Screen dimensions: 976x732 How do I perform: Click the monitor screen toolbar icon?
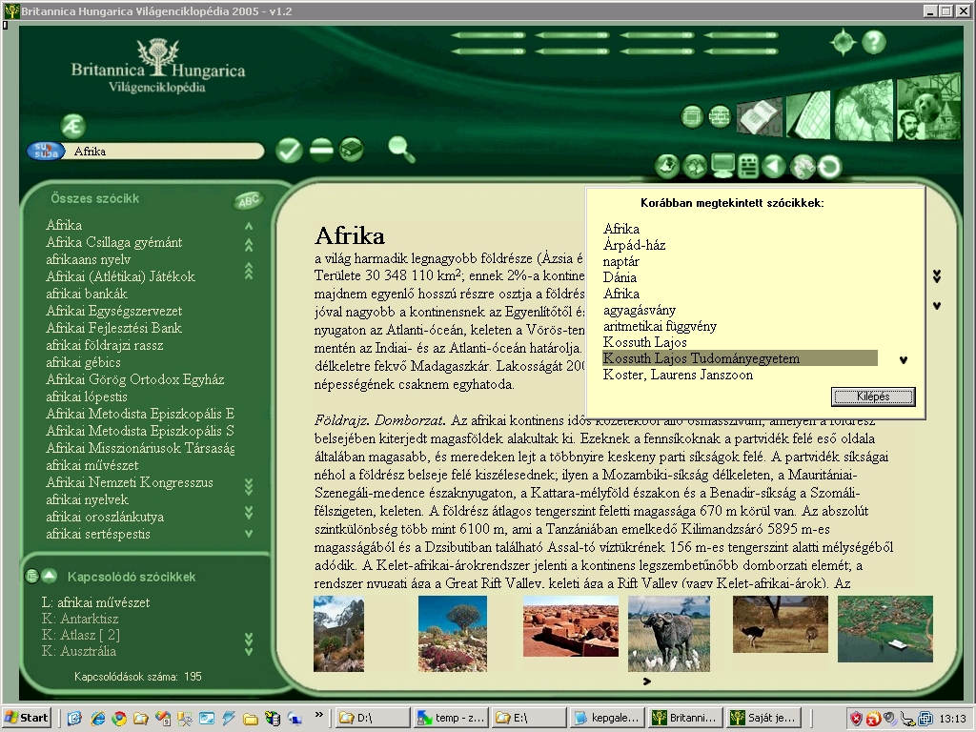(722, 166)
